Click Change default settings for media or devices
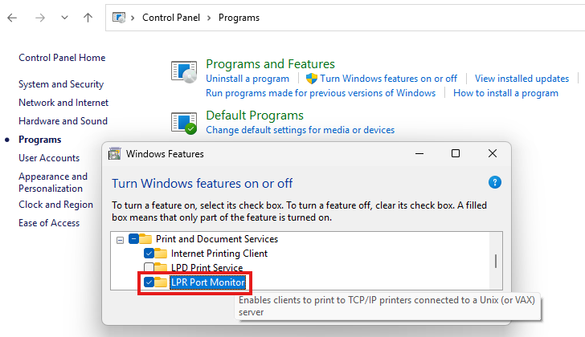The height and width of the screenshot is (337, 585). 300,130
